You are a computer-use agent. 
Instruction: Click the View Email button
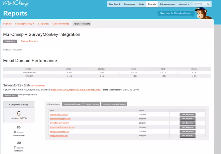pyautogui.click(x=10, y=41)
